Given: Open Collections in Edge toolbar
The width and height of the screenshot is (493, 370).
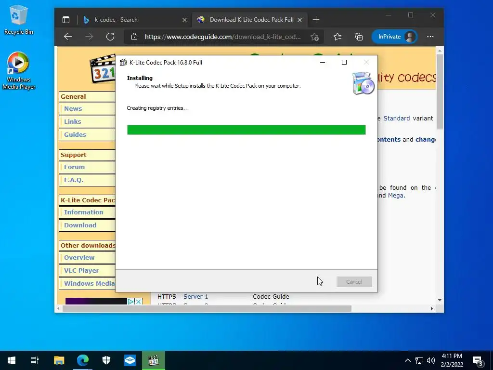Looking at the screenshot, I should 359,37.
